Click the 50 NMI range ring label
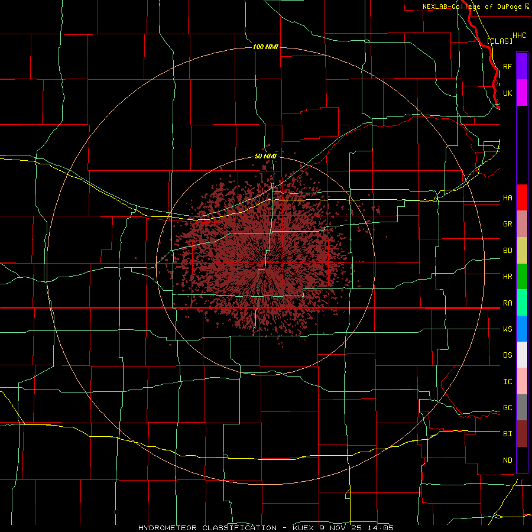Screen dimensions: 532x532 pyautogui.click(x=265, y=157)
